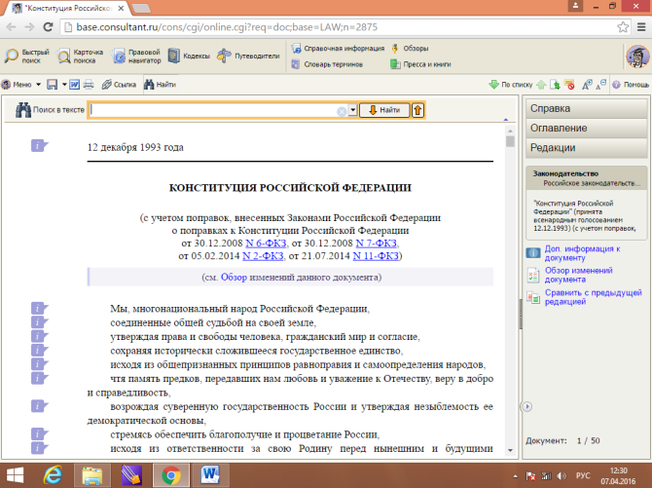The image size is (652, 488).
Task: Open Помощь help
Action: (x=631, y=85)
